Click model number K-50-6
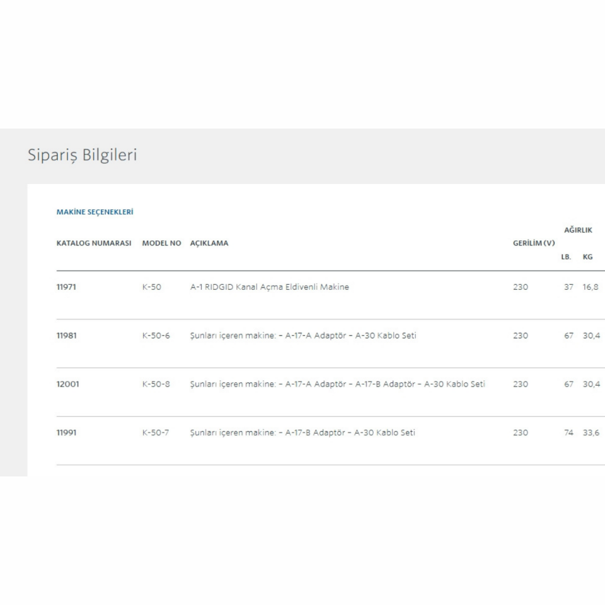This screenshot has height=605, width=605. 156,336
